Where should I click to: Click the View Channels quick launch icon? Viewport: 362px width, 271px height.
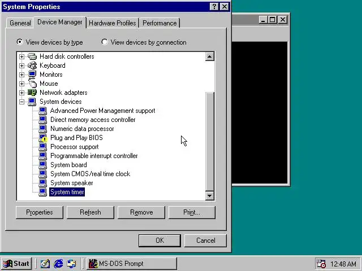click(72, 264)
